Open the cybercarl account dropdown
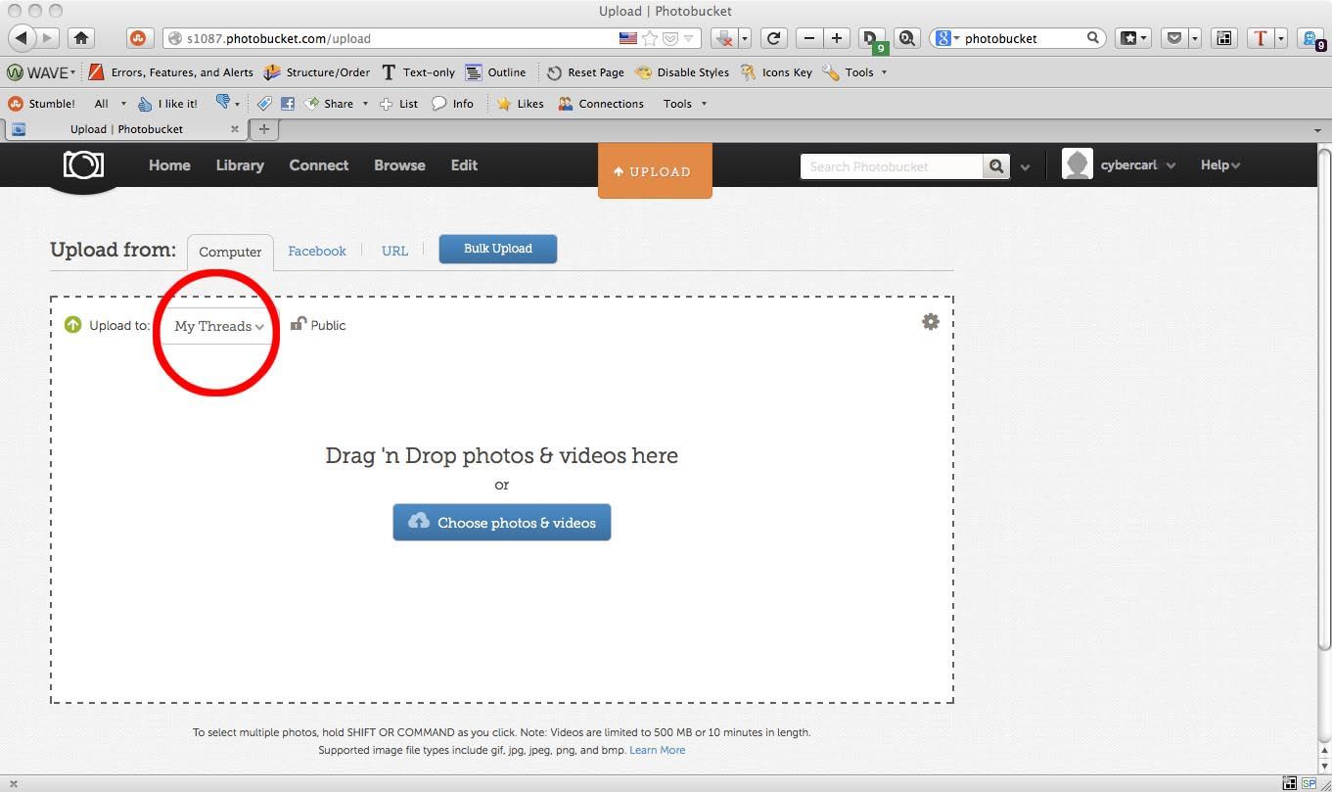 coord(1120,165)
